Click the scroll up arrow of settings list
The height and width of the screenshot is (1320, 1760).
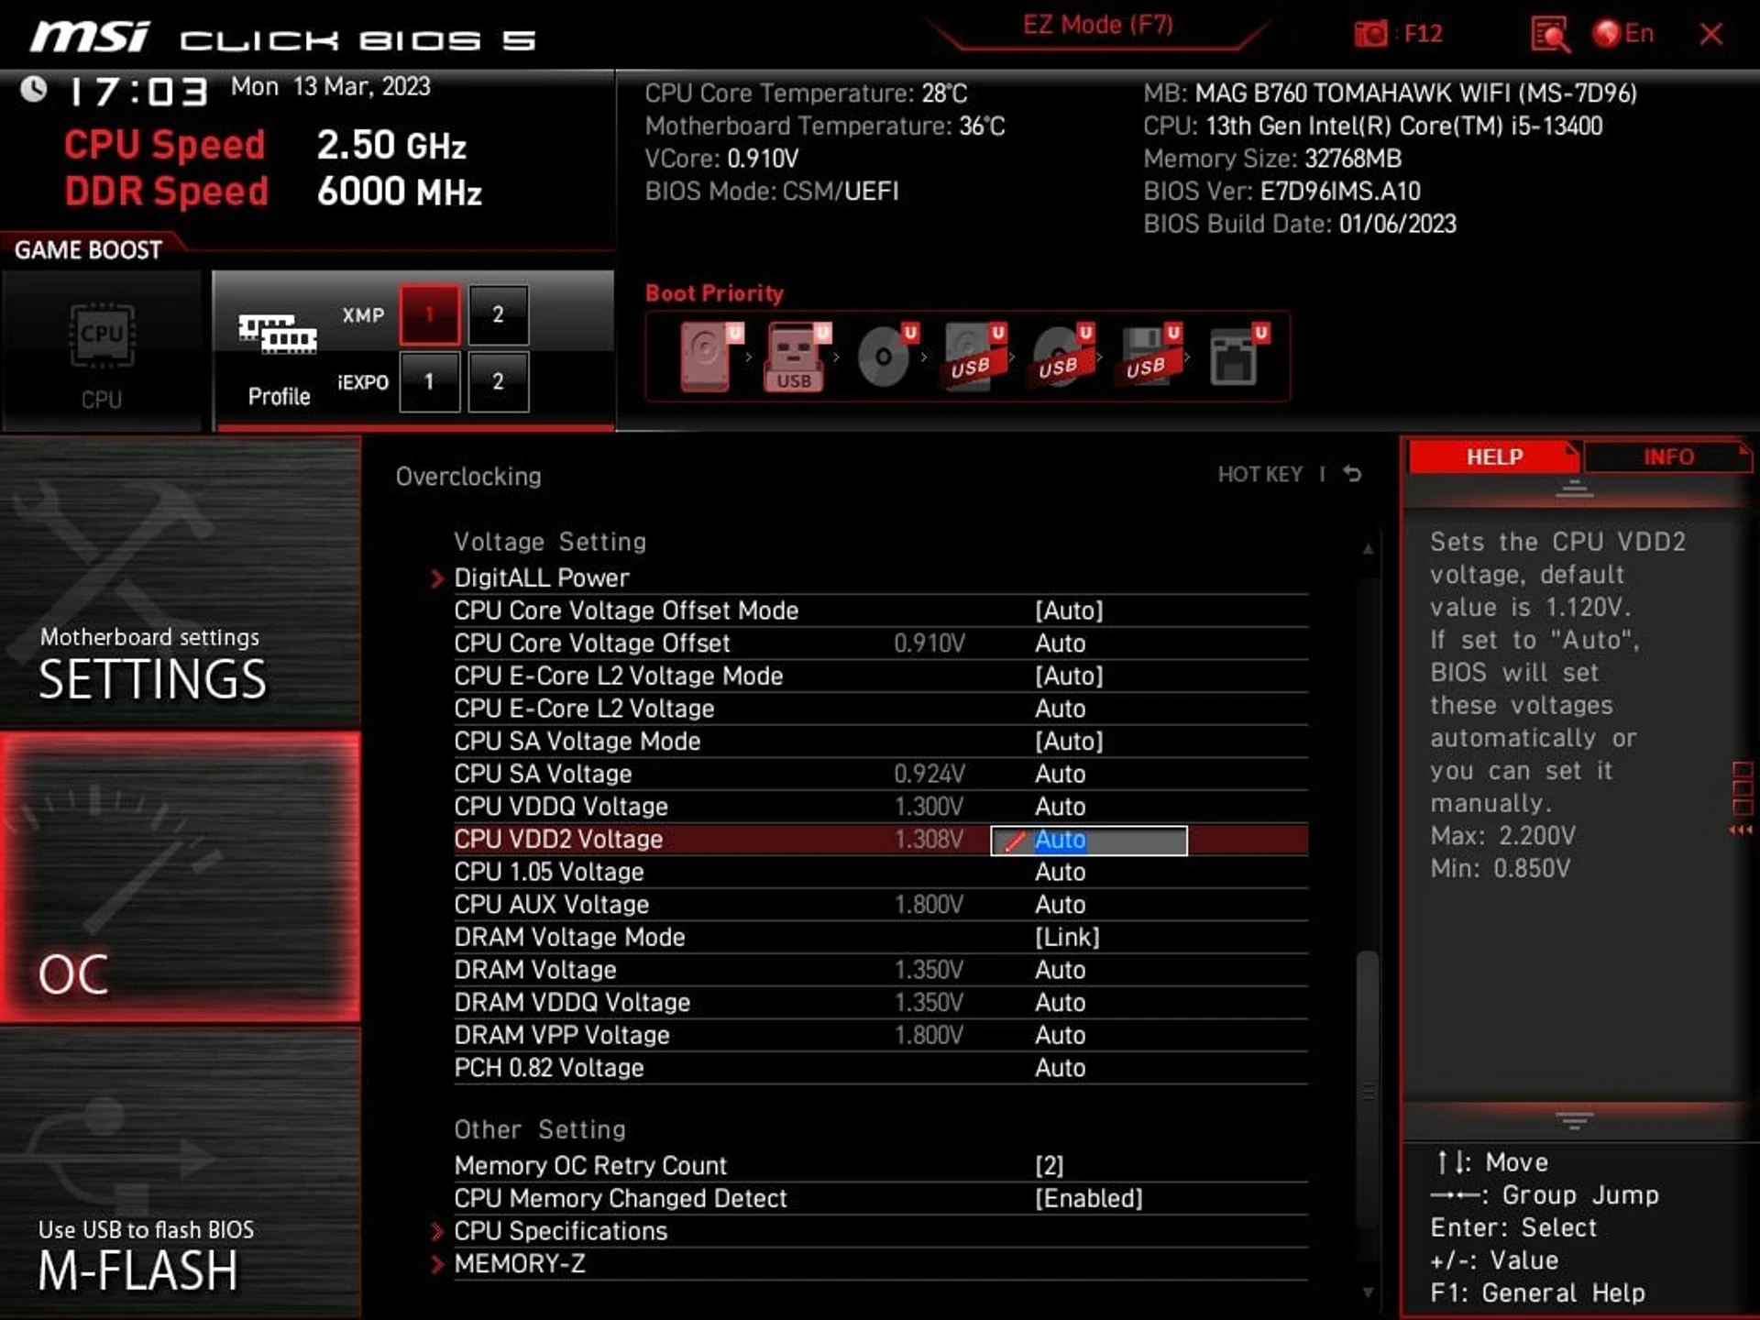tap(1368, 548)
